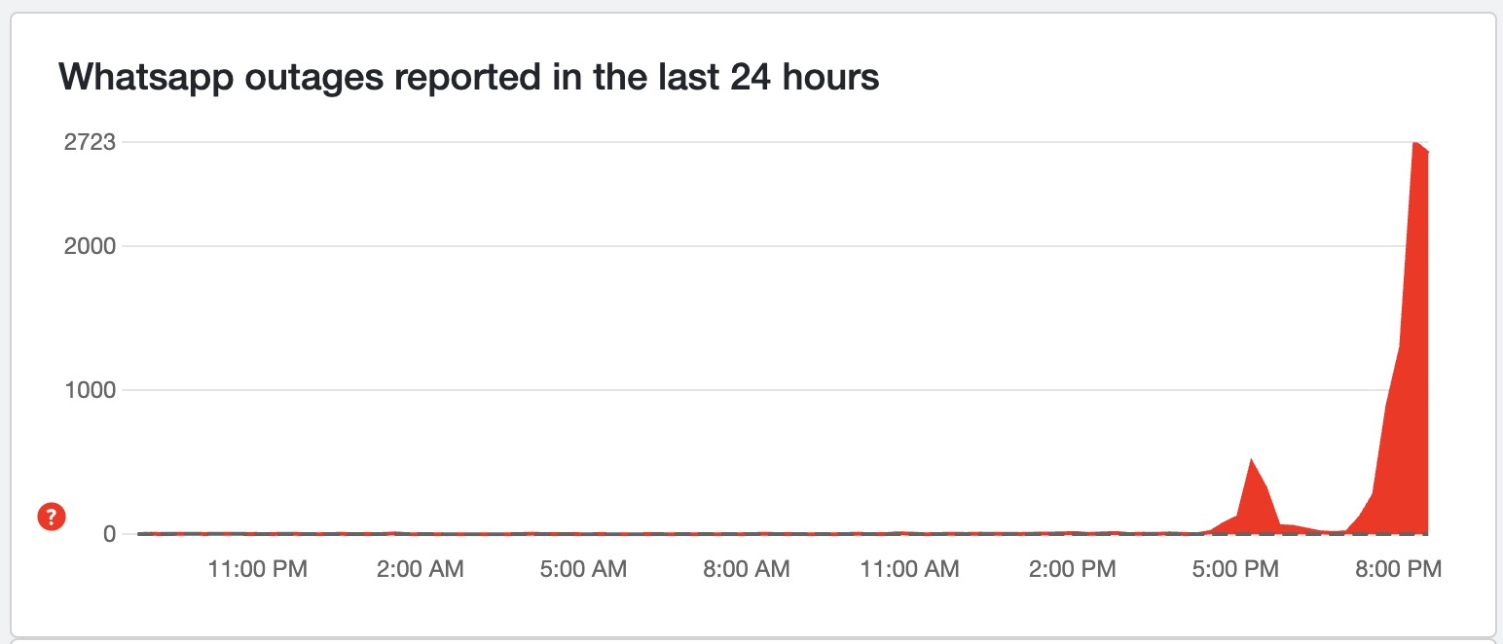Screen dimensions: 1503x644
Task: Select the 11:00 PM time label
Action: (257, 569)
